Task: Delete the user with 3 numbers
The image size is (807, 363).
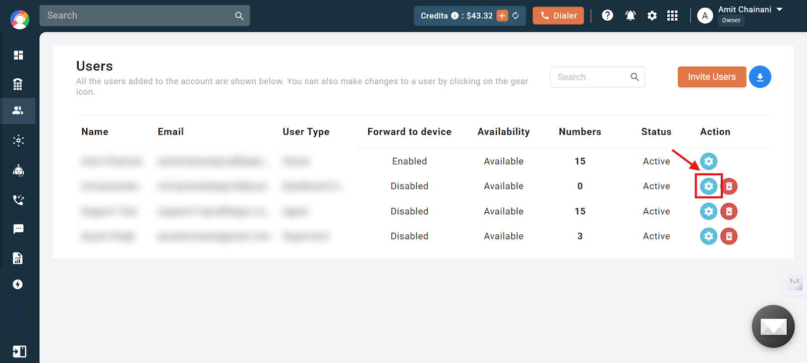Action: click(729, 236)
